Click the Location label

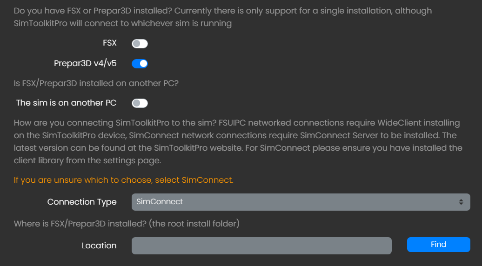(99, 246)
